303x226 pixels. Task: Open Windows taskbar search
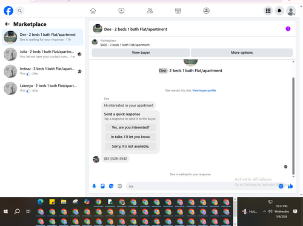17,211
